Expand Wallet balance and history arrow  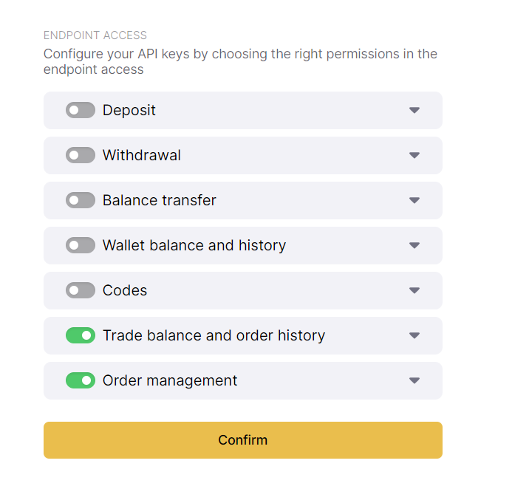click(x=414, y=245)
